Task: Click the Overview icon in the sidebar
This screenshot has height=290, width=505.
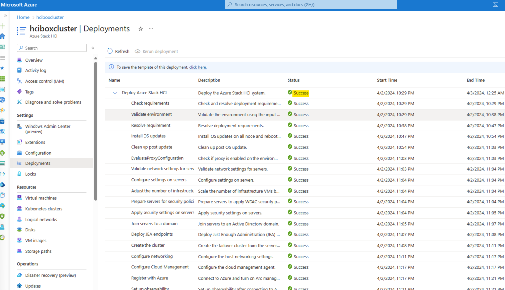Action: pyautogui.click(x=19, y=60)
